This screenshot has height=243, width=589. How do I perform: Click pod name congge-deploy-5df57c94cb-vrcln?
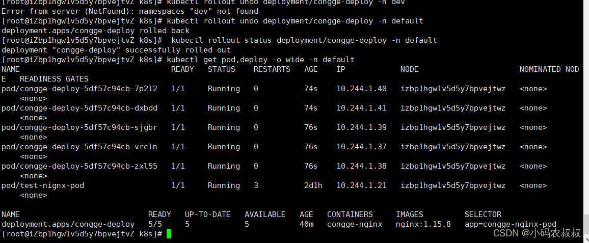tap(79, 147)
